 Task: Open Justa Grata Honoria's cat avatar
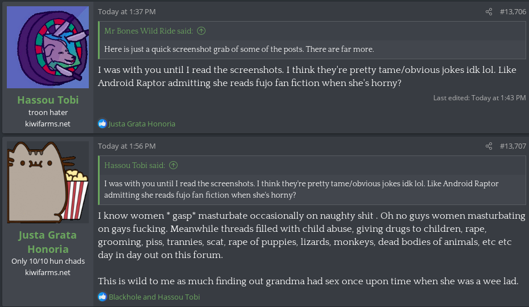pyautogui.click(x=48, y=182)
